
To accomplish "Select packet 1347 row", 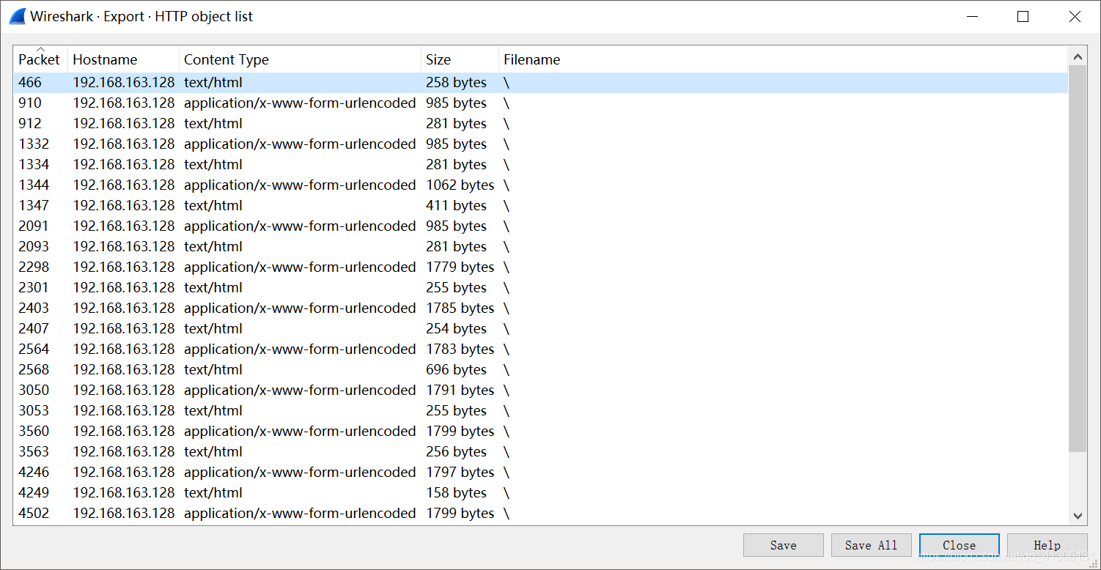I will [x=541, y=206].
